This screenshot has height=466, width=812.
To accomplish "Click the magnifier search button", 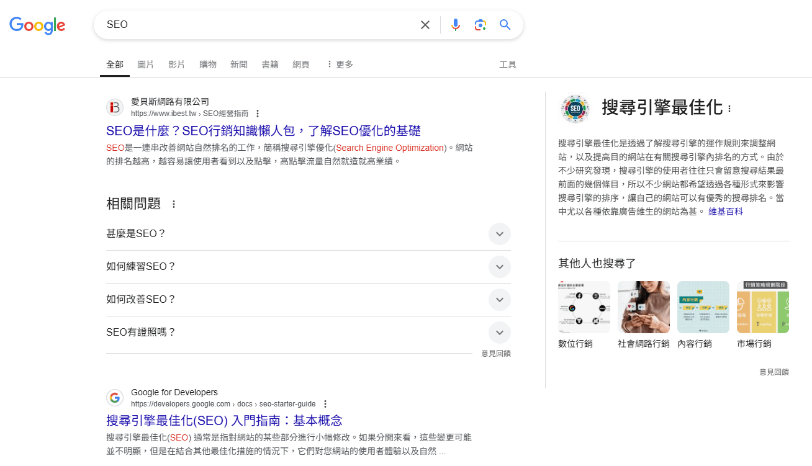I will tap(505, 25).
